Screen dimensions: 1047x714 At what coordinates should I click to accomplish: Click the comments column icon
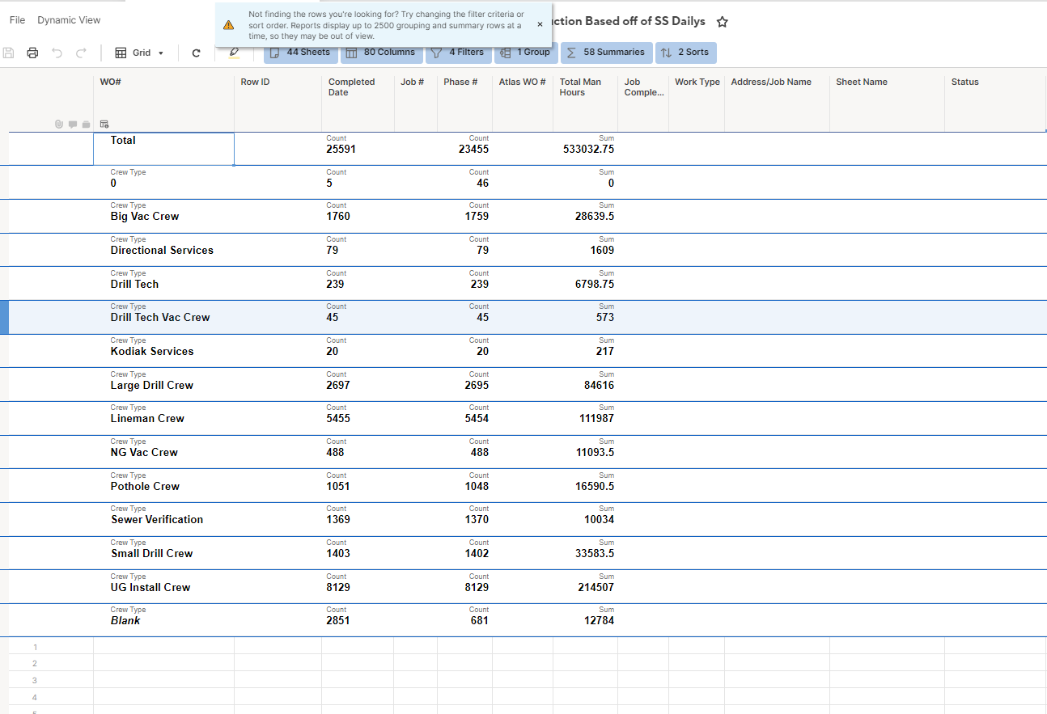pos(73,124)
